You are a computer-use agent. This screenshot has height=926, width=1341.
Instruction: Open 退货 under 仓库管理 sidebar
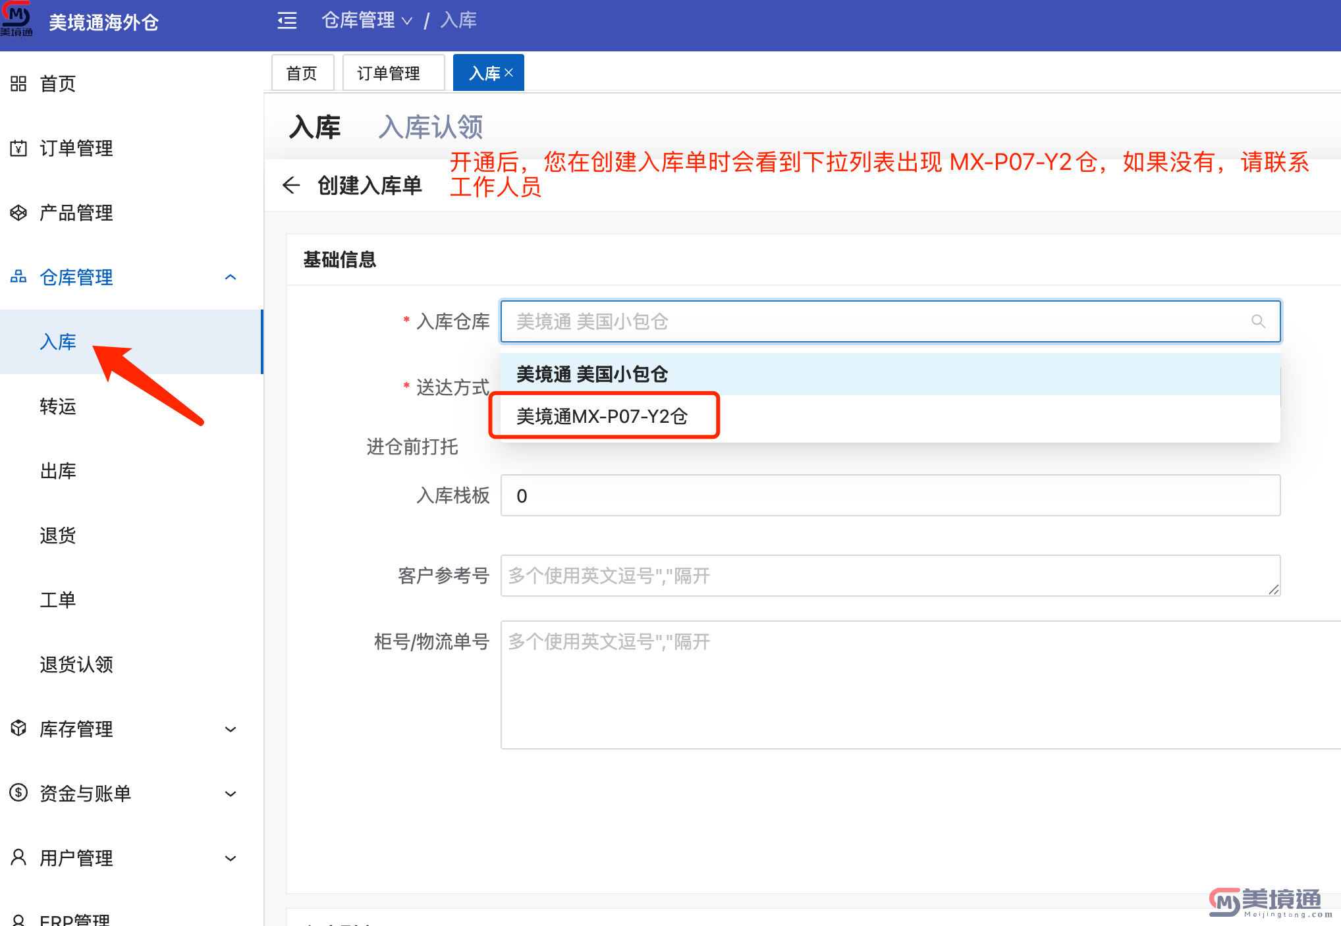point(132,535)
